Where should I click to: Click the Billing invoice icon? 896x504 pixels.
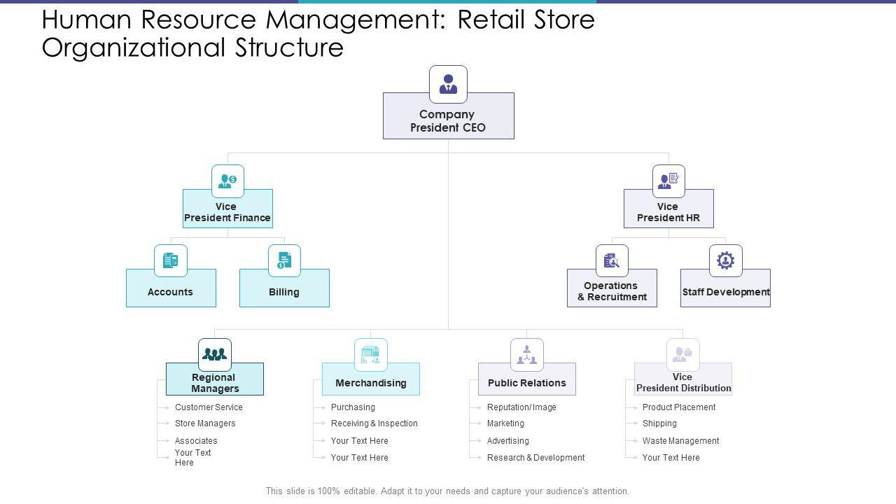pyautogui.click(x=284, y=260)
